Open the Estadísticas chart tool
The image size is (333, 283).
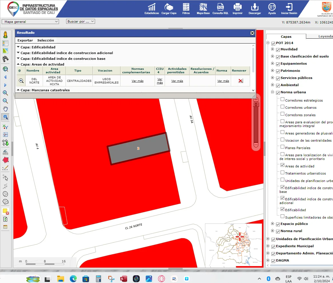tap(151, 7)
